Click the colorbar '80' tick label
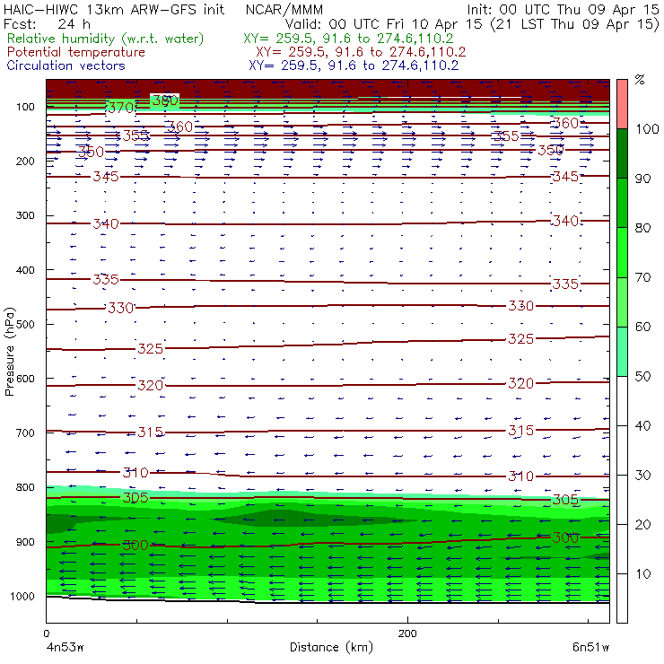 pos(642,228)
